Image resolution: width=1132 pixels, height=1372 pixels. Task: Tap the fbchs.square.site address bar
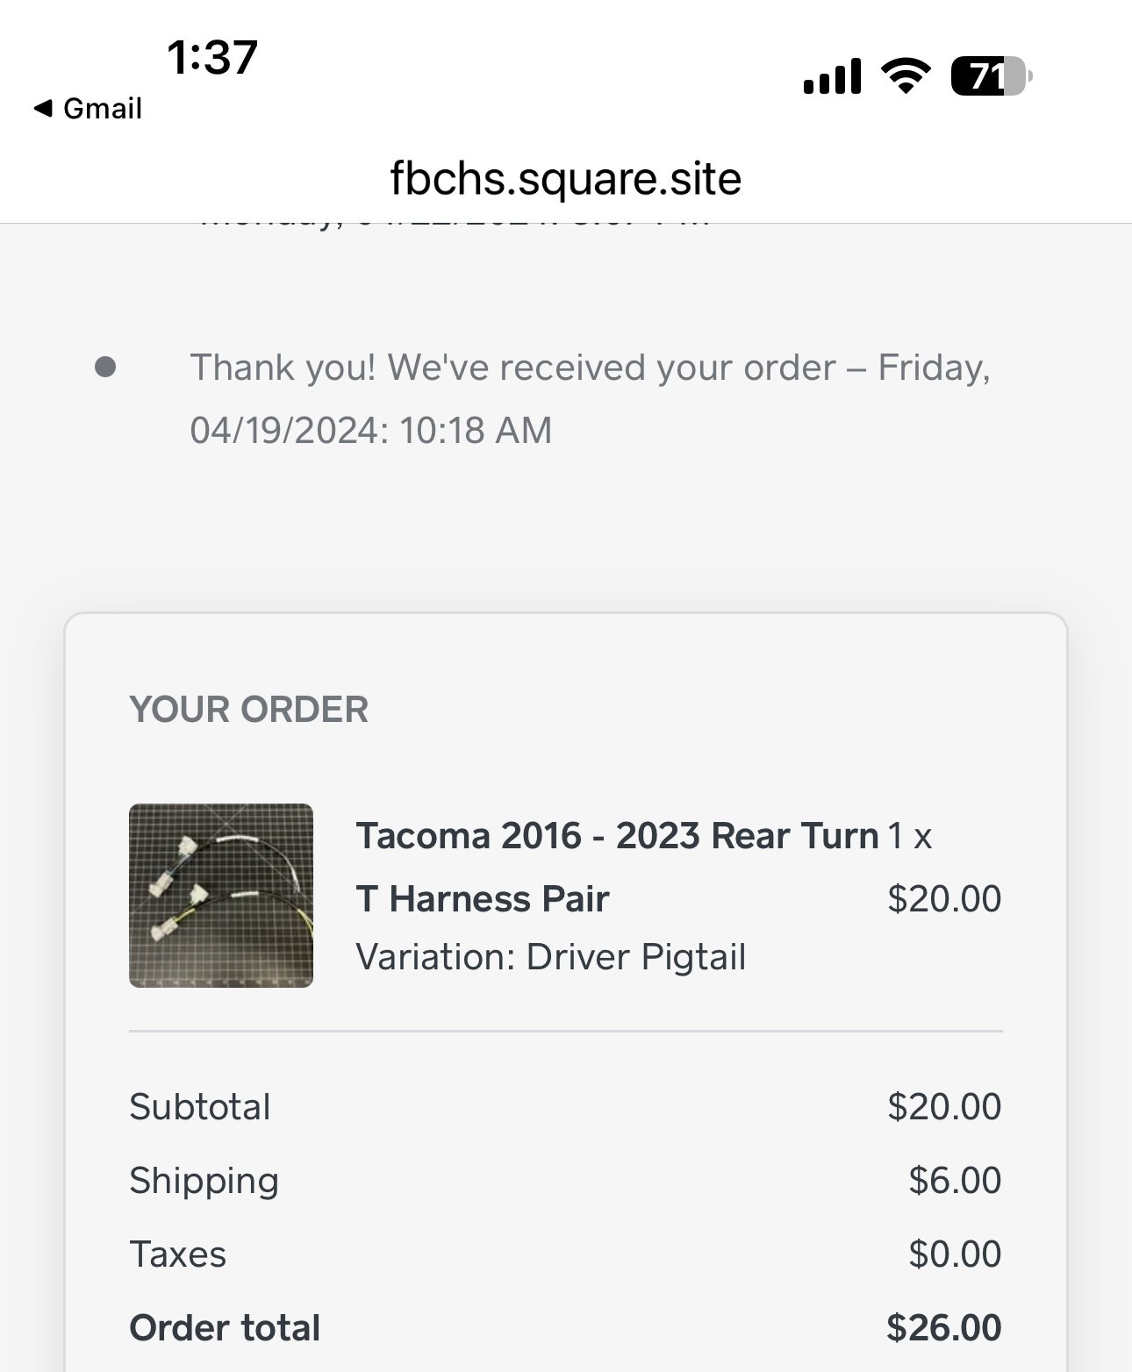[x=566, y=179]
